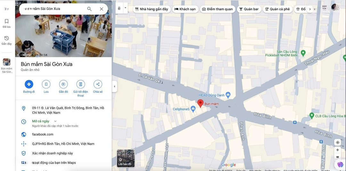The height and width of the screenshot is (171, 346).
Task: Zoom in the map with the plus button
Action: point(337,150)
